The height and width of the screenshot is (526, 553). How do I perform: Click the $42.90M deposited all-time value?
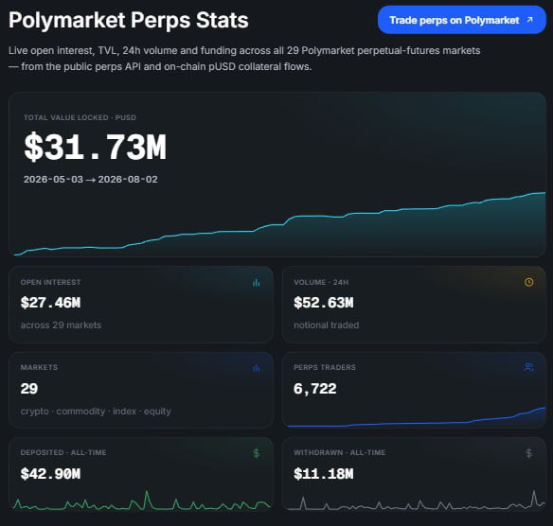point(50,474)
